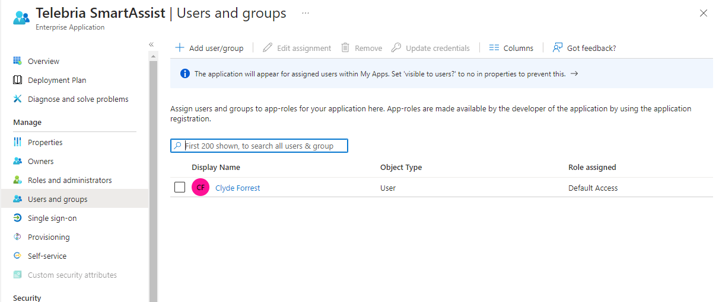Click the info banner message text
719x302 pixels.
click(x=380, y=74)
